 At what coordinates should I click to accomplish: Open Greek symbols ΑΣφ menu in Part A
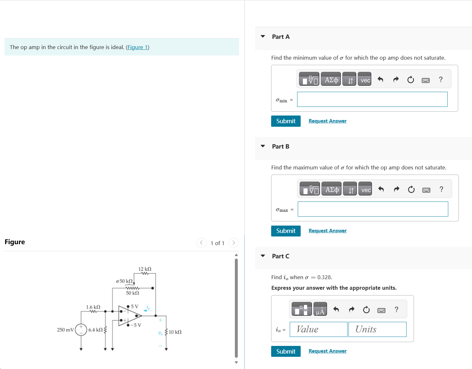(x=331, y=79)
